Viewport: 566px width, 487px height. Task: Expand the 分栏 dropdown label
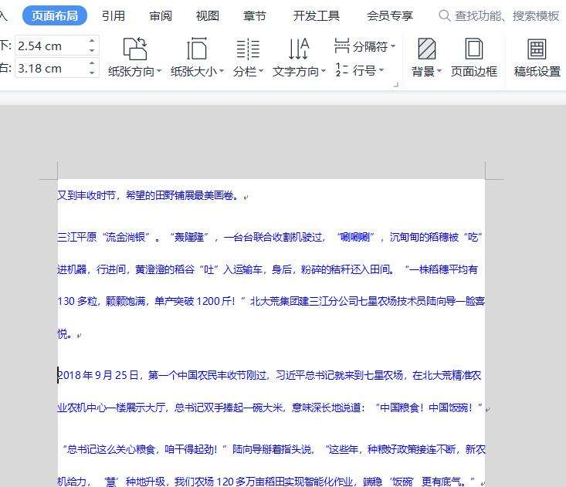pos(248,72)
